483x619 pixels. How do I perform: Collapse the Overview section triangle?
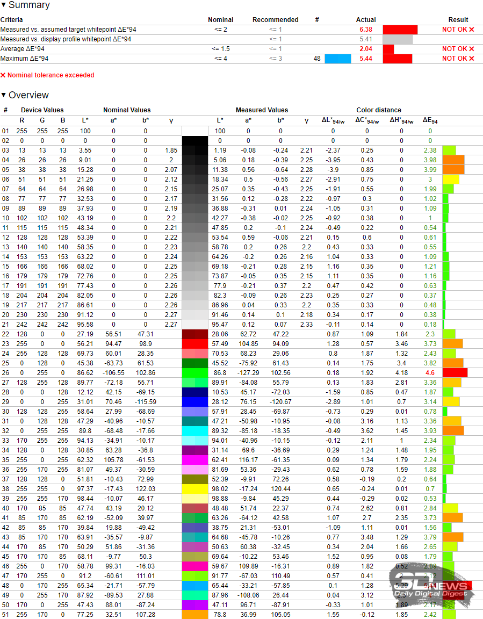4,95
